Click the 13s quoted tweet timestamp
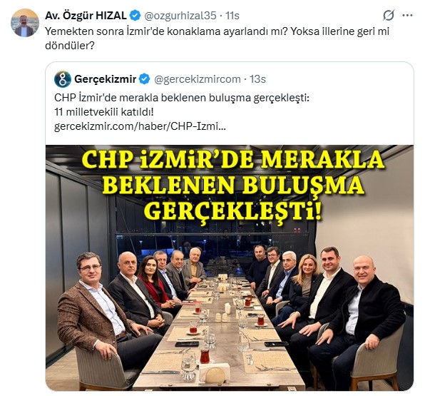The height and width of the screenshot is (396, 425). point(257,79)
